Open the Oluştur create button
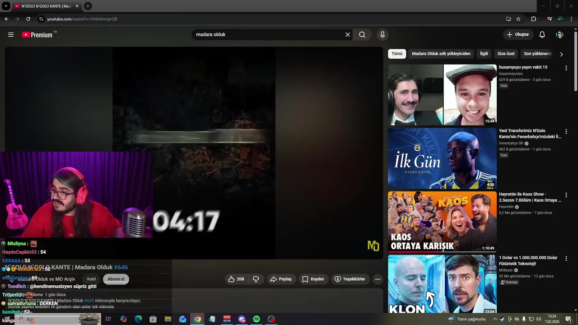The width and height of the screenshot is (578, 325). tap(518, 35)
